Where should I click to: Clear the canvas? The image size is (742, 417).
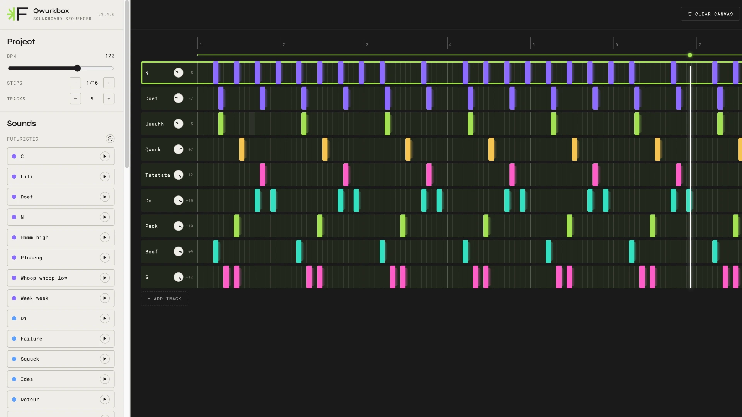[710, 14]
